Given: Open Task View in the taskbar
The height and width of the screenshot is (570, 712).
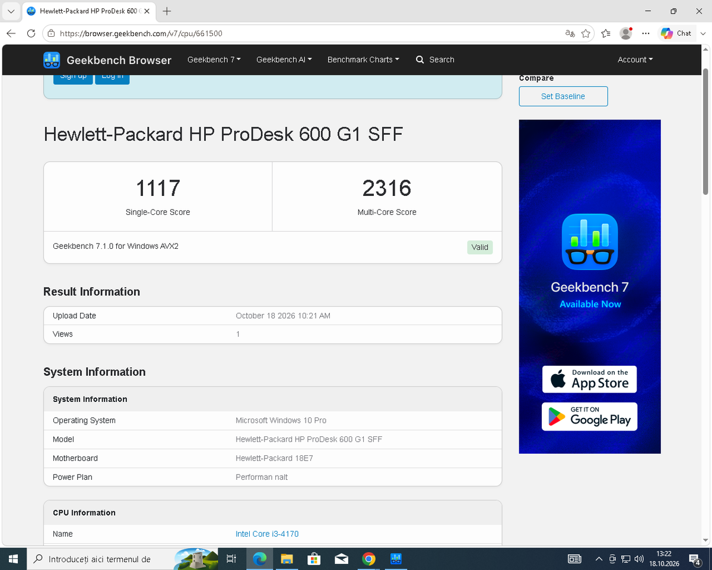Looking at the screenshot, I should [x=231, y=559].
